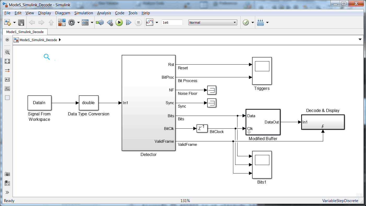Open the Detector block
366x206 pixels.
coord(148,103)
